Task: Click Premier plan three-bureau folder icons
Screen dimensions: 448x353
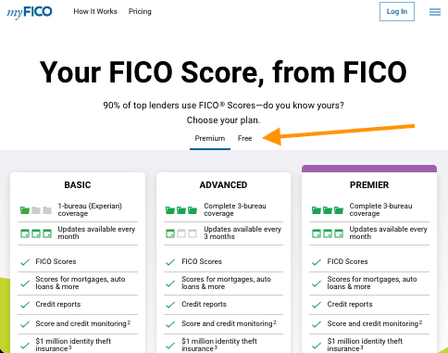Action: click(328, 210)
